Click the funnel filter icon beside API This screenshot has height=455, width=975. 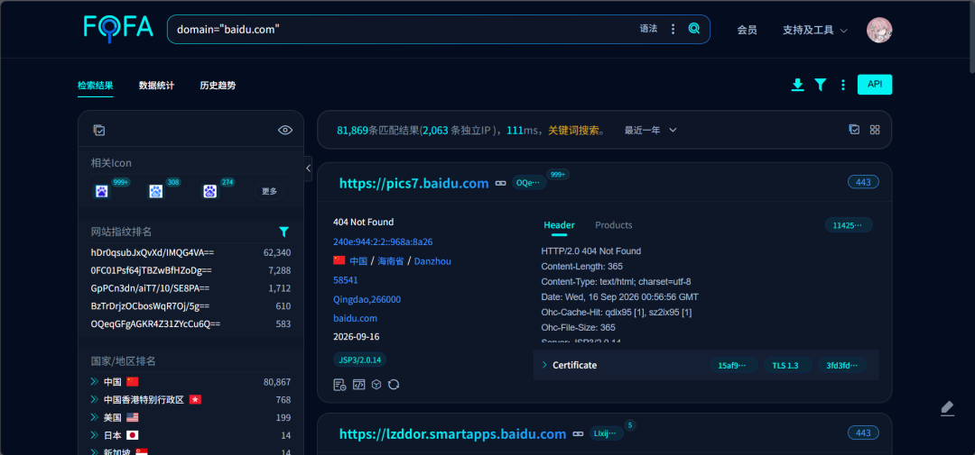click(x=821, y=85)
